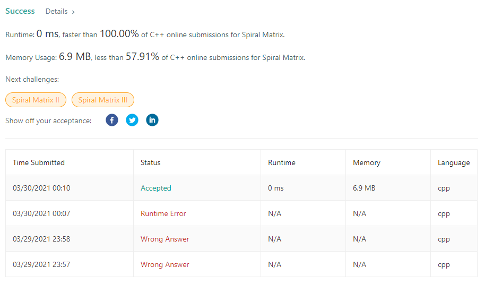This screenshot has height=284, width=485.
Task: Click runtime N/A in the Runtime Error row
Action: click(275, 214)
